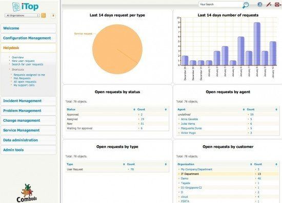Viewport: 282px width, 203px height.
Task: Open the New user request link
Action: [x=23, y=61]
